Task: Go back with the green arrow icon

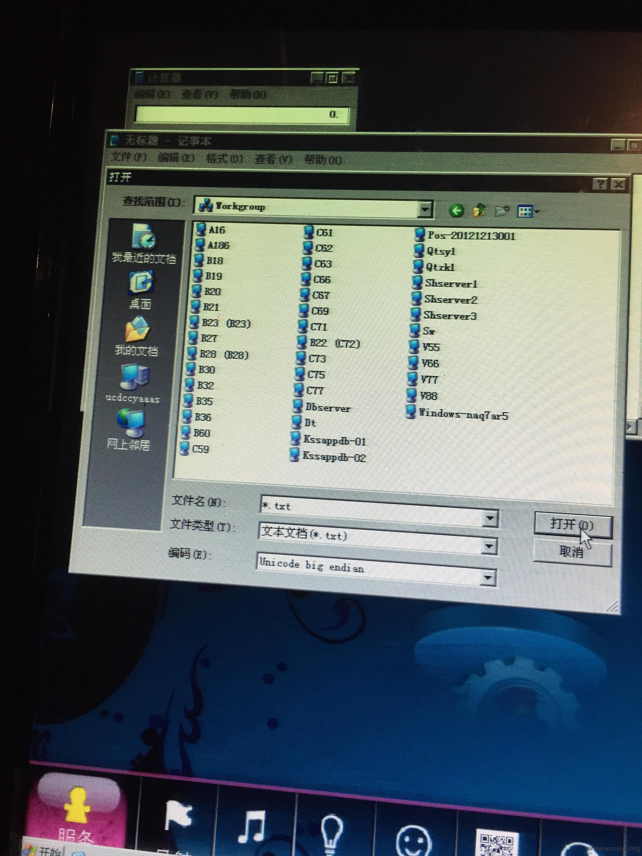Action: point(457,211)
